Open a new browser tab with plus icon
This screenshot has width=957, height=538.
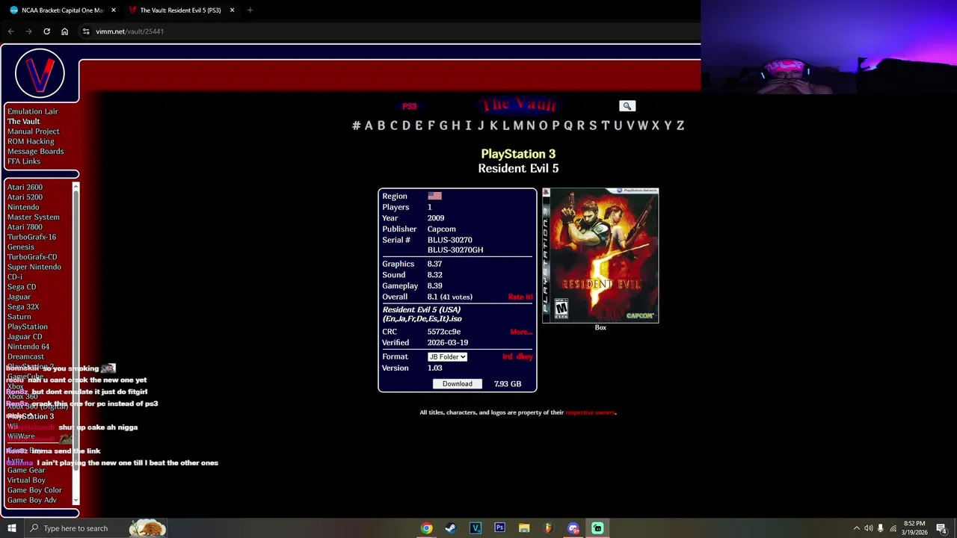(x=250, y=10)
